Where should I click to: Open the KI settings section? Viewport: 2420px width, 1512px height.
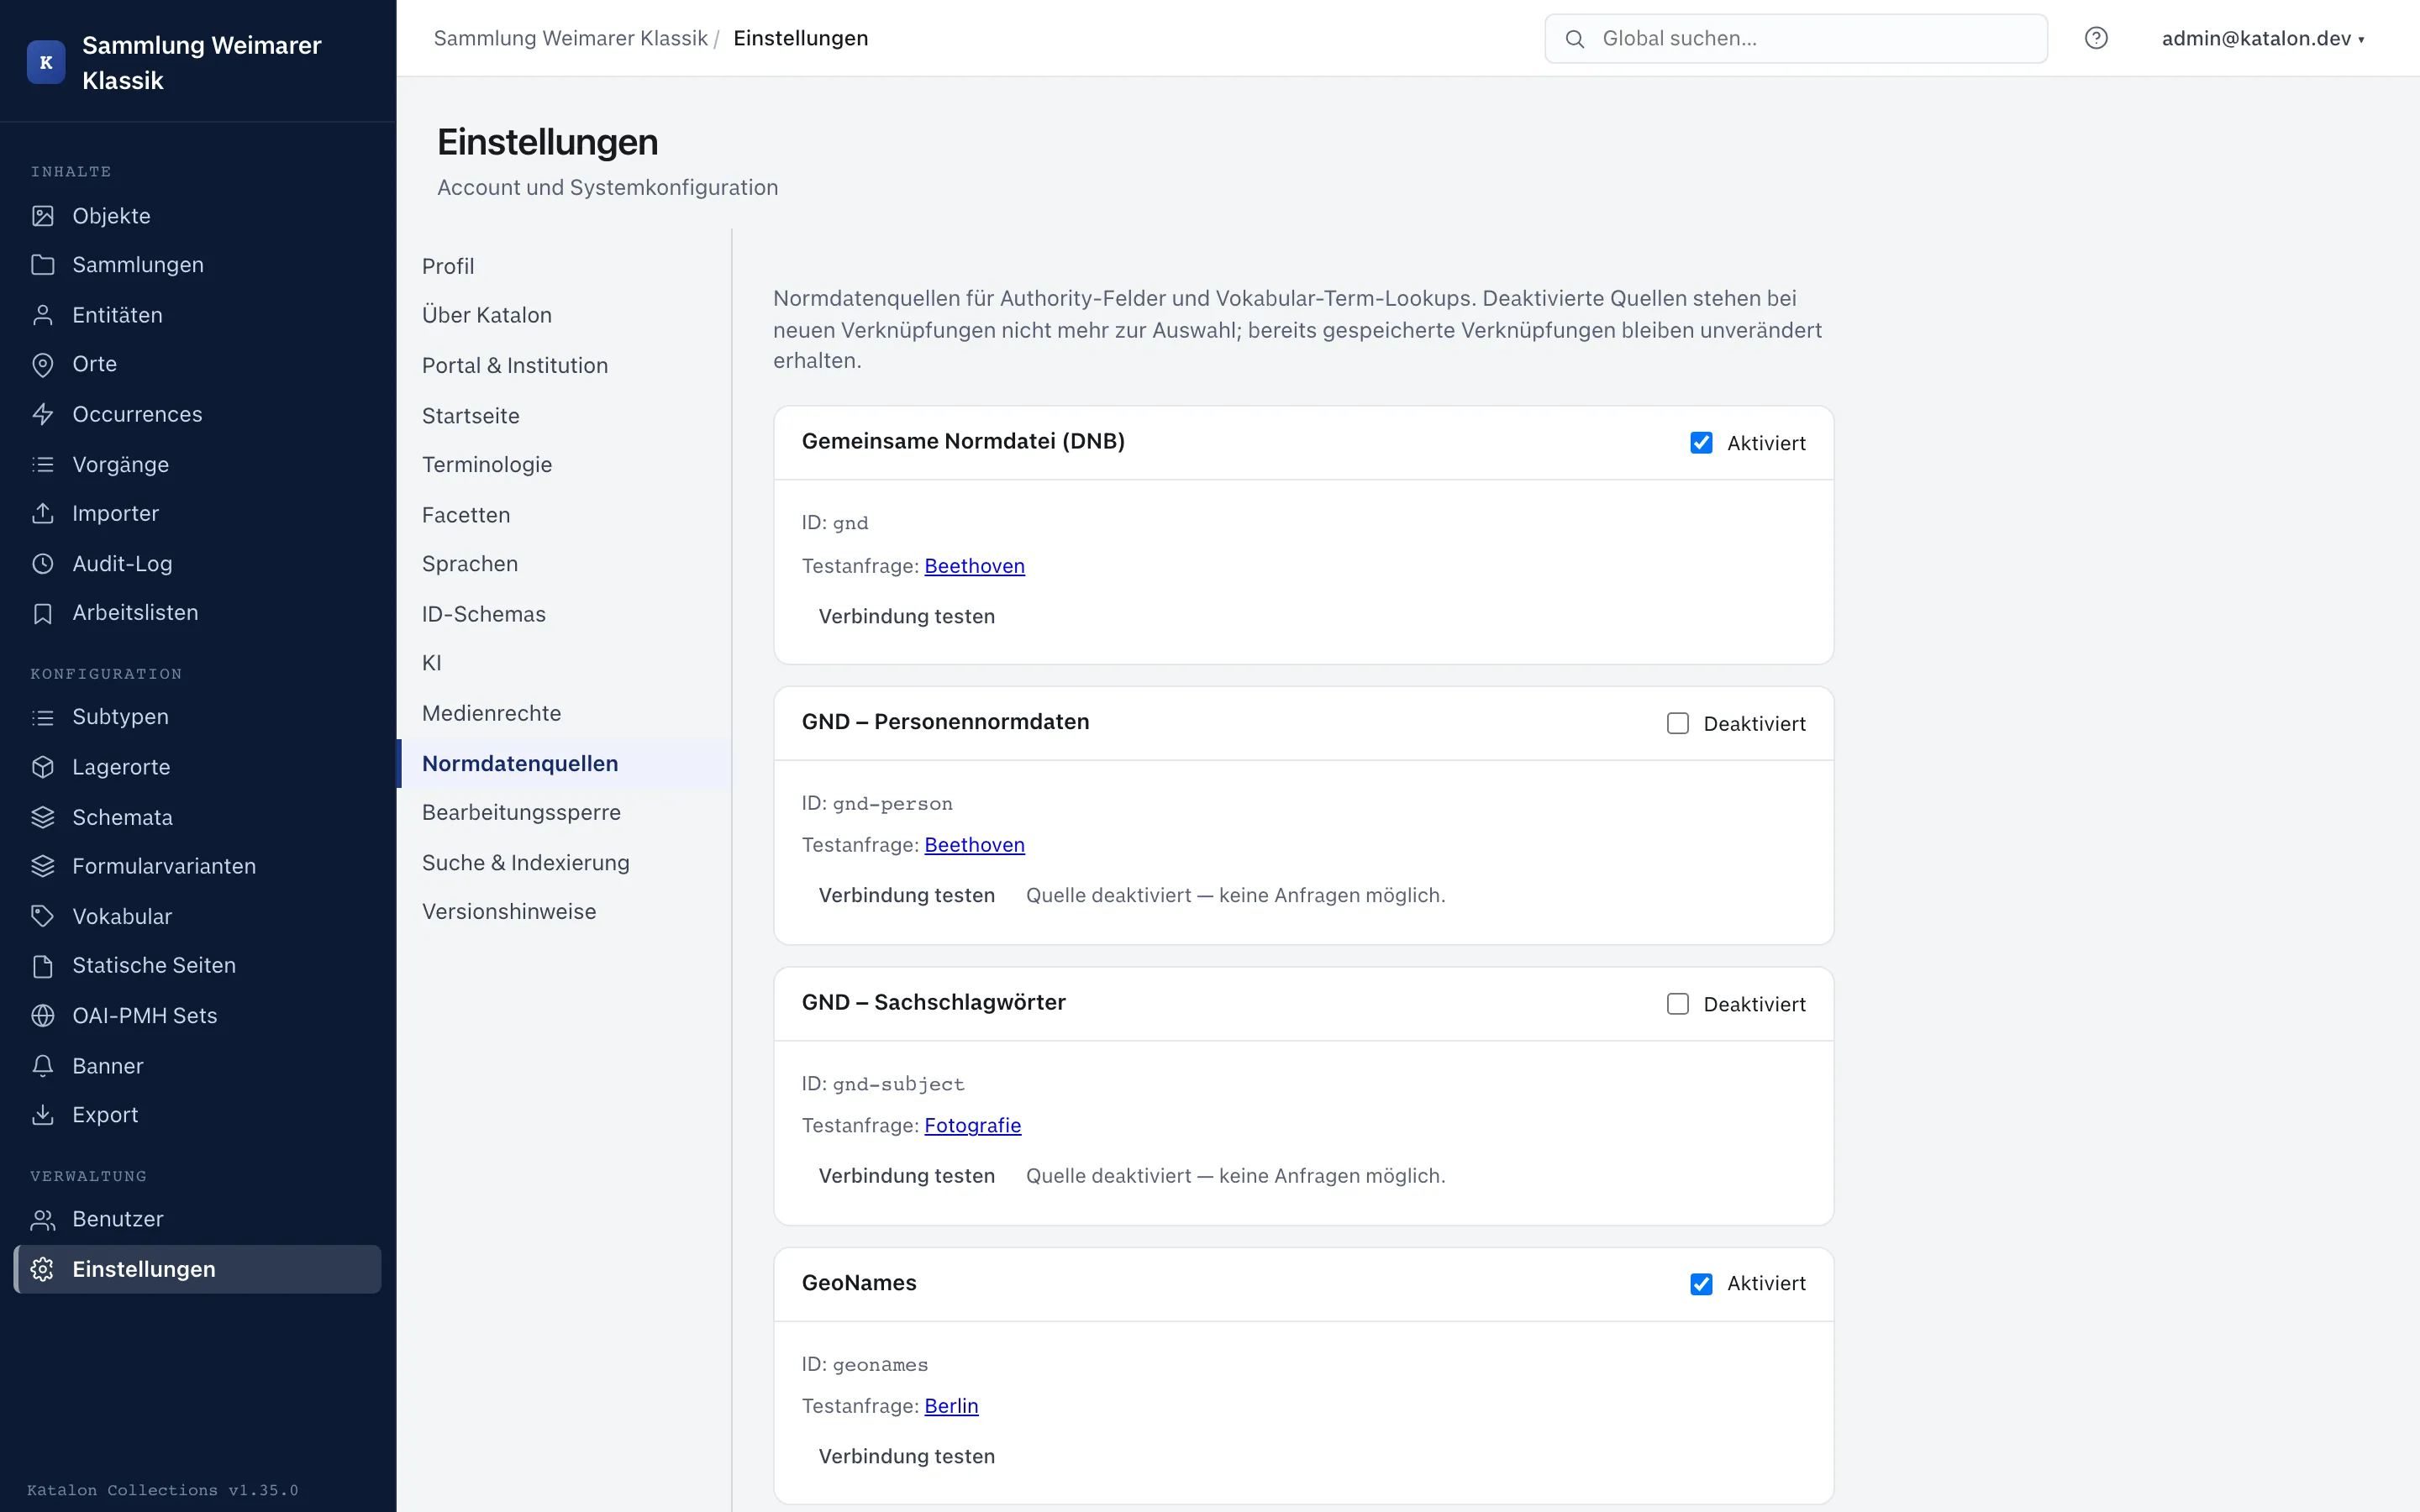pyautogui.click(x=565, y=663)
